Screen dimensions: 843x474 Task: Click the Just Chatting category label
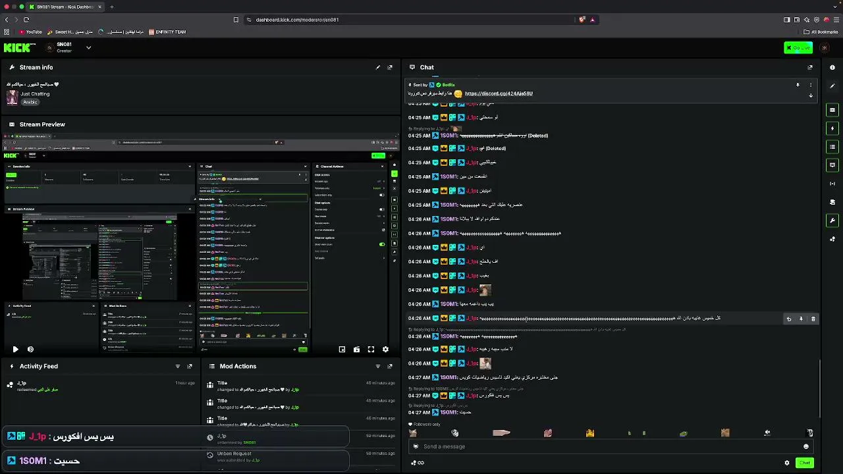click(35, 94)
